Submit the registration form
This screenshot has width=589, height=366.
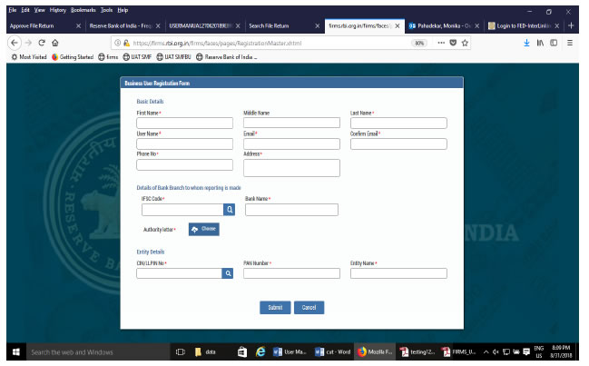pos(275,308)
